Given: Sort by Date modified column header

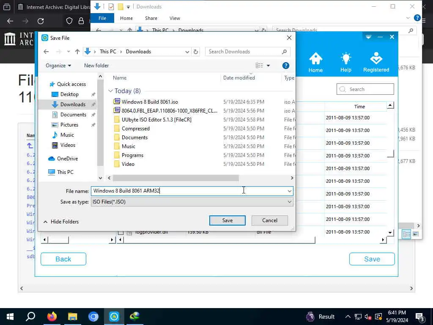Looking at the screenshot, I should [239, 78].
